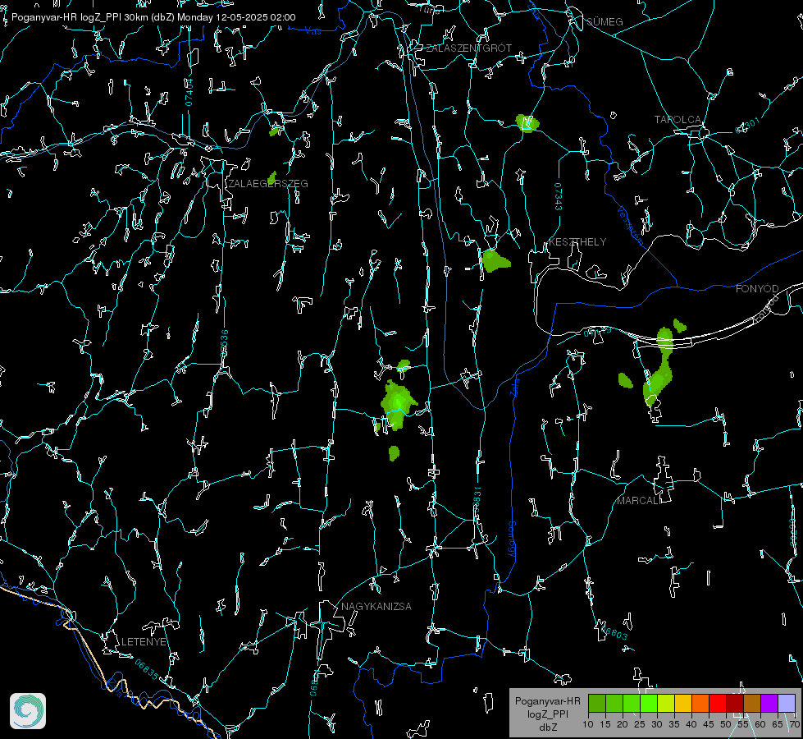Select the 45-50 dBZ bright red legend swatch

[x=718, y=703]
